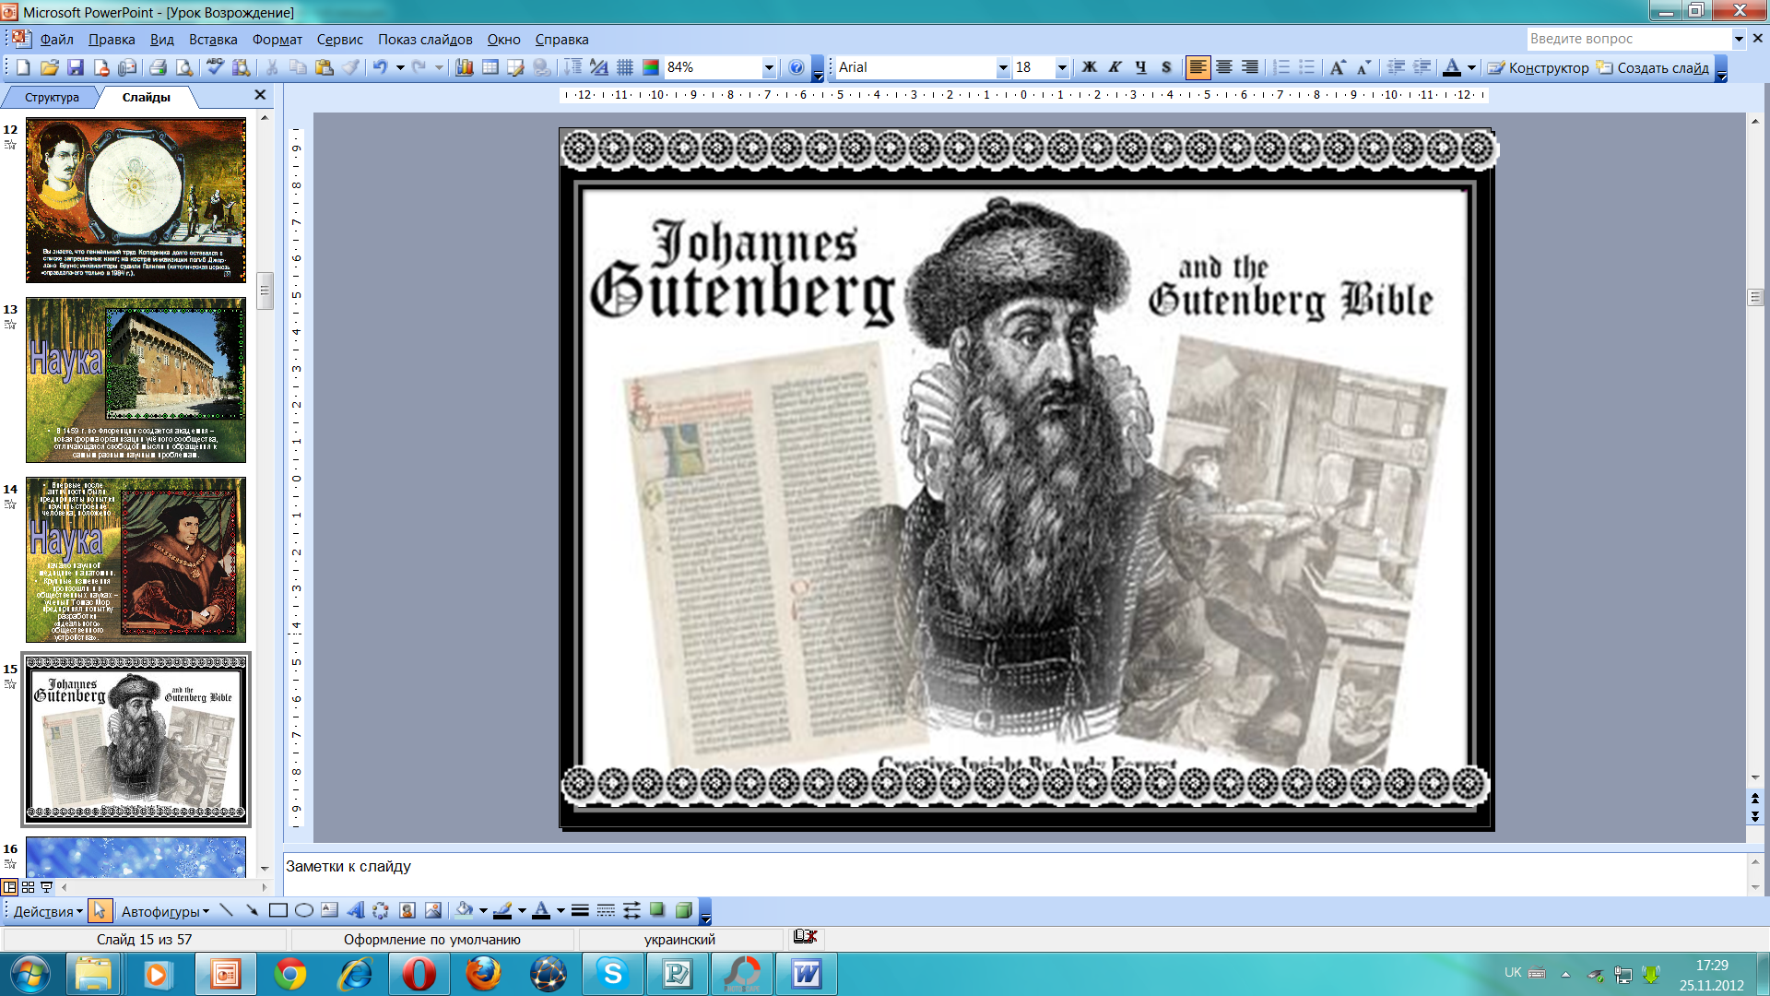The image size is (1770, 996).
Task: Toggle bulleted list formatting
Action: [x=1306, y=67]
